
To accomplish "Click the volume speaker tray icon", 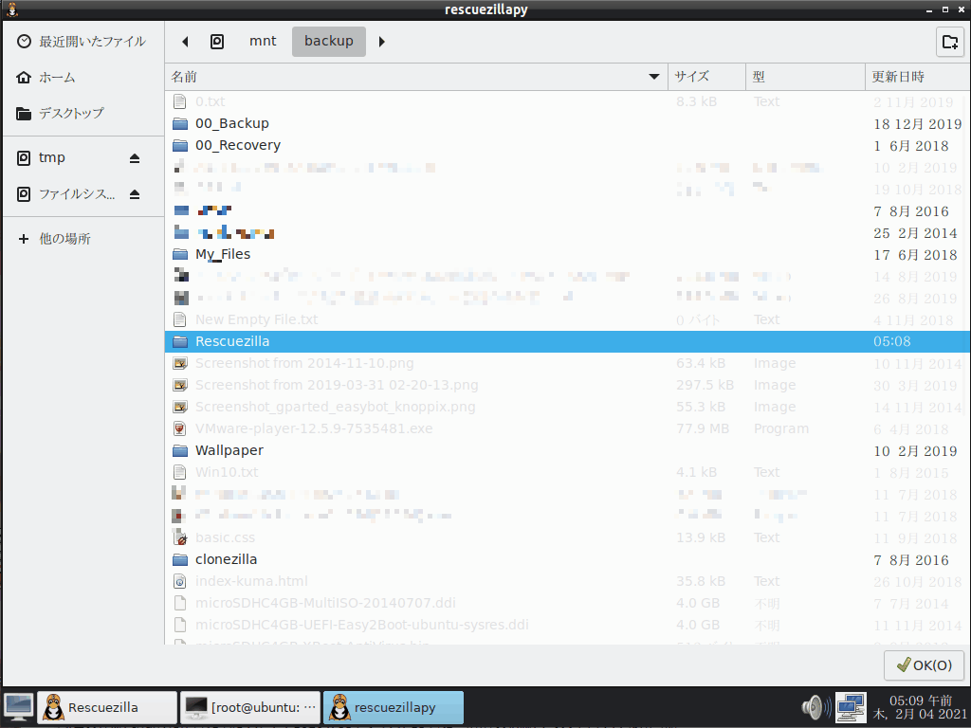I will tap(816, 707).
